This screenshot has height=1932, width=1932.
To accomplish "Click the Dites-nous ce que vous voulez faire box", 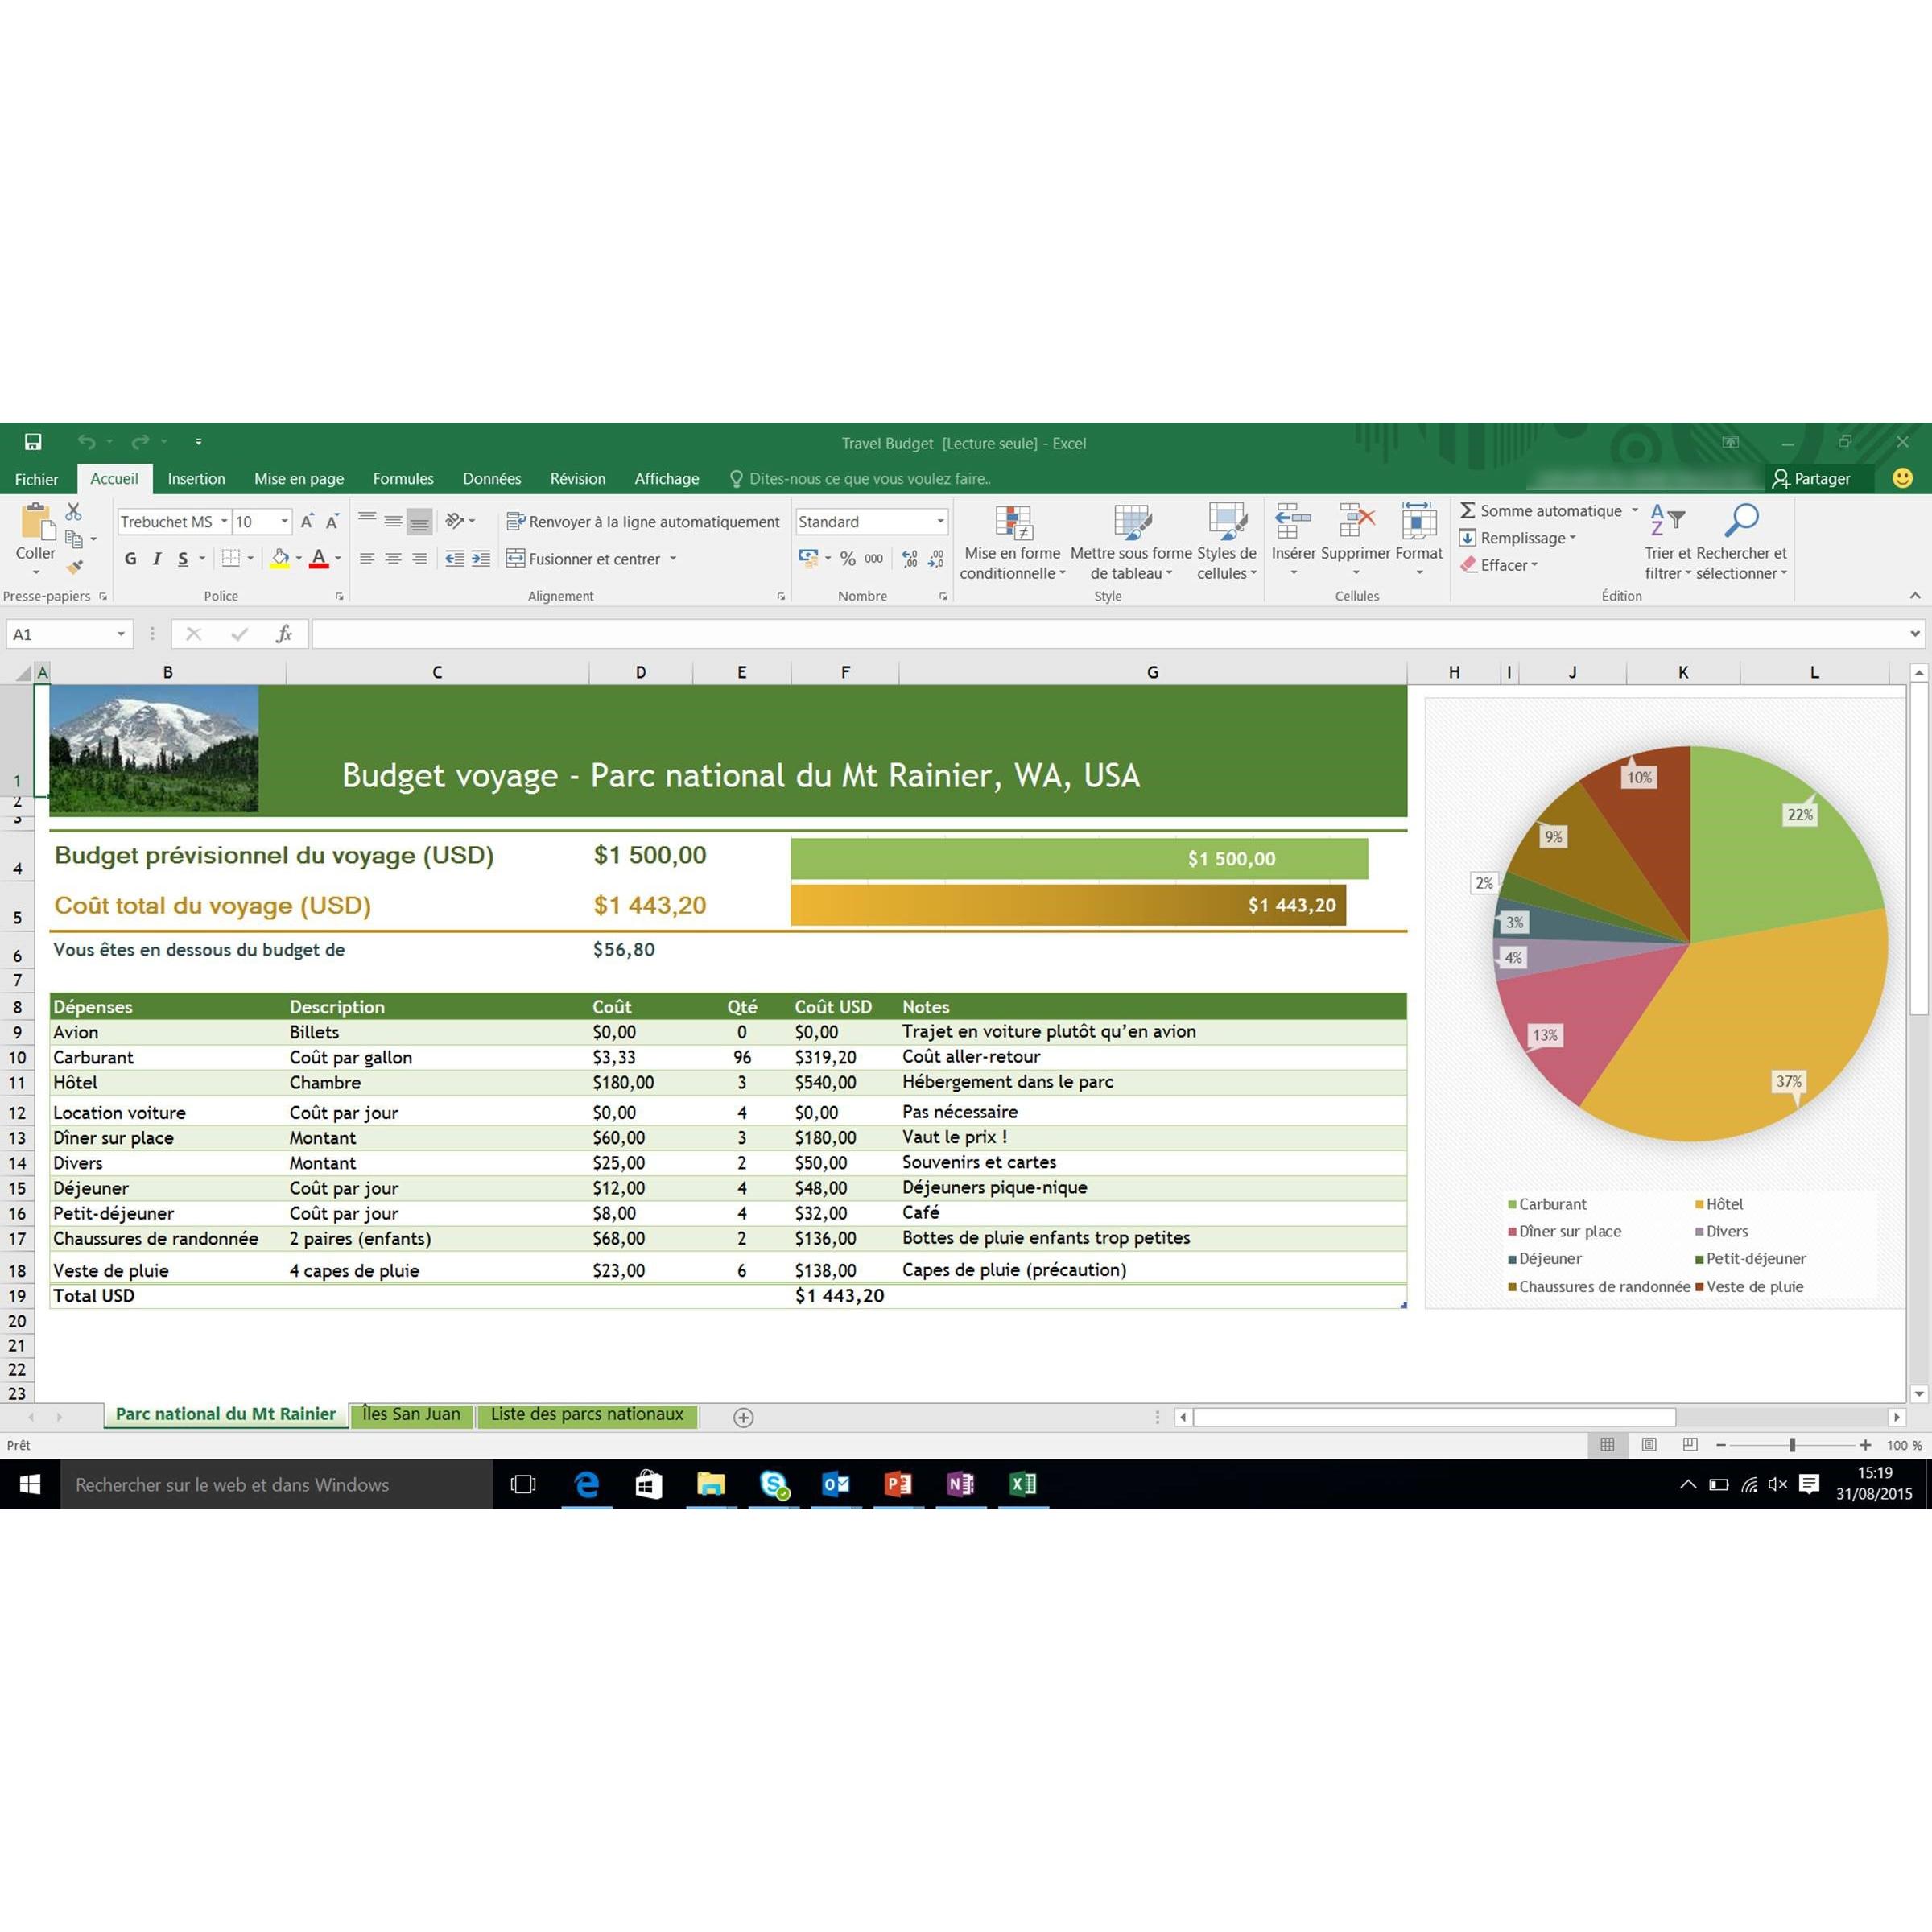I will click(860, 479).
